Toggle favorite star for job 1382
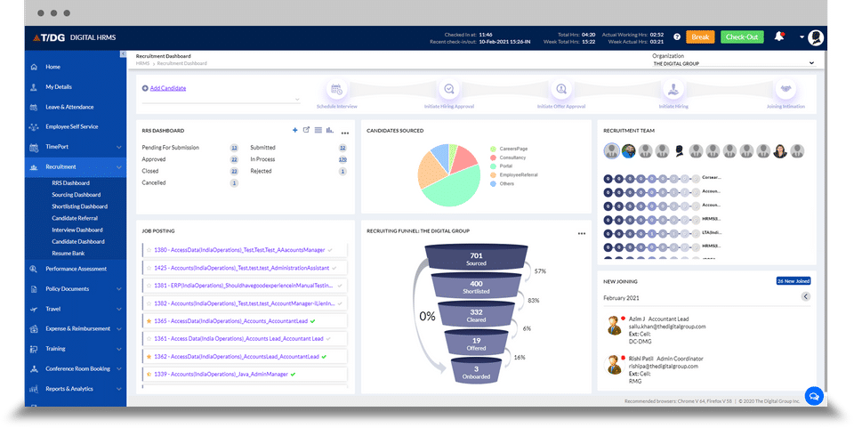This screenshot has width=854, height=428. 149,303
